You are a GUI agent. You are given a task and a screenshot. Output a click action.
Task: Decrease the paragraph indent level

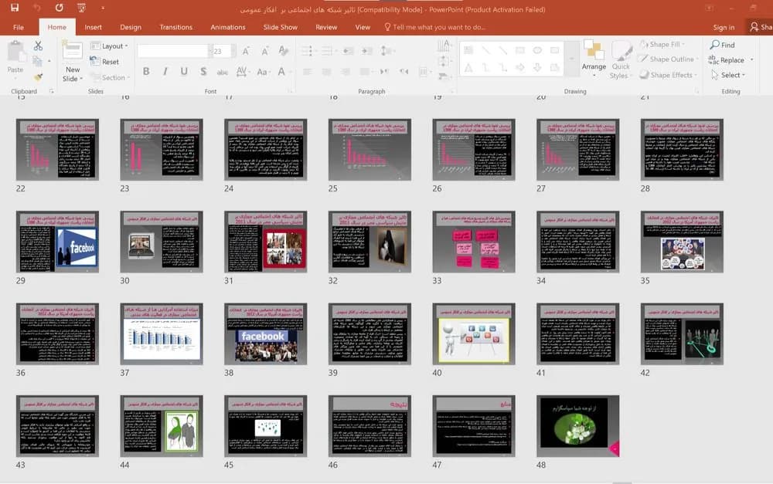[x=348, y=51]
